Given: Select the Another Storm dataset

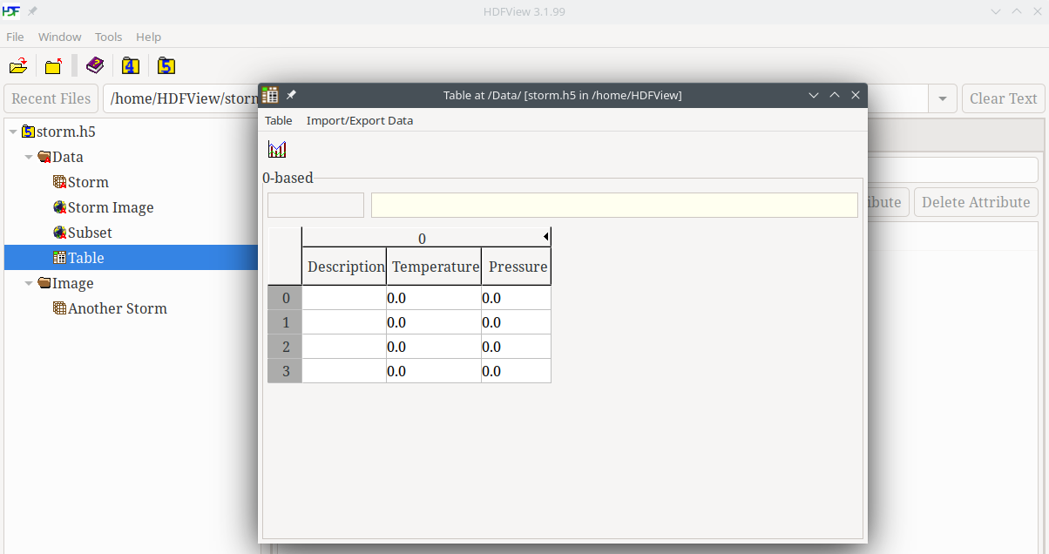Looking at the screenshot, I should tap(117, 308).
